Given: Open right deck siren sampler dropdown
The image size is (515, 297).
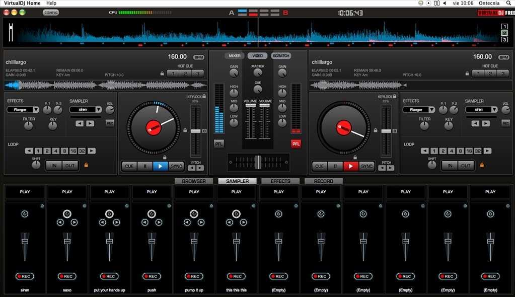Looking at the screenshot, I should click(x=481, y=109).
